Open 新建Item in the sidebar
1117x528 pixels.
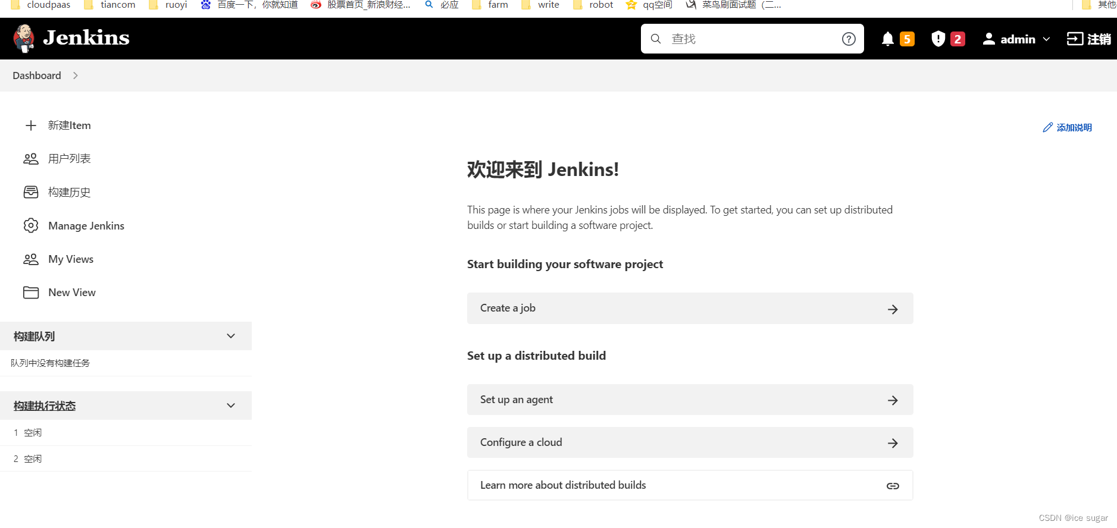point(70,125)
